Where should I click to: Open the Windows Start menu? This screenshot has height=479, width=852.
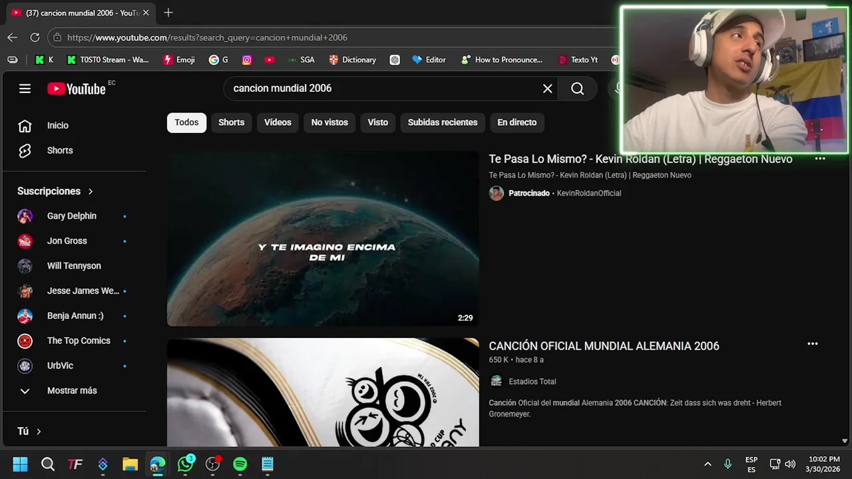point(20,464)
